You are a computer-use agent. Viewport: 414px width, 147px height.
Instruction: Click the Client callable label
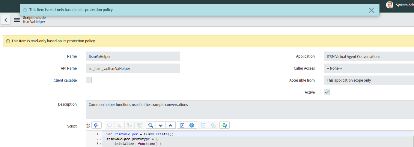pos(65,80)
